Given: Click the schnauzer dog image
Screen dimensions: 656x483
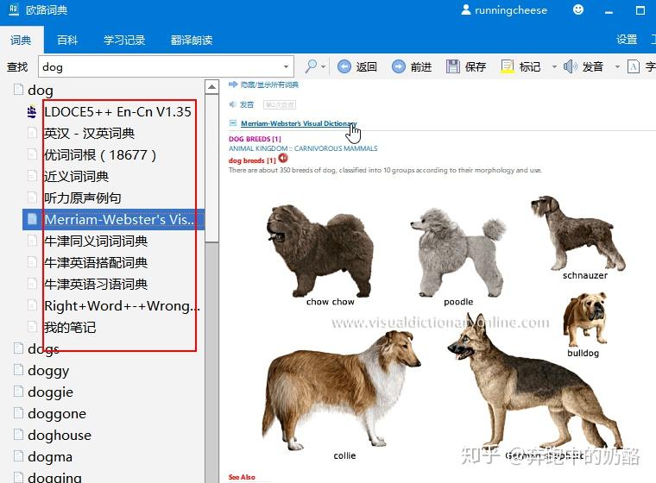Looking at the screenshot, I should point(578,233).
